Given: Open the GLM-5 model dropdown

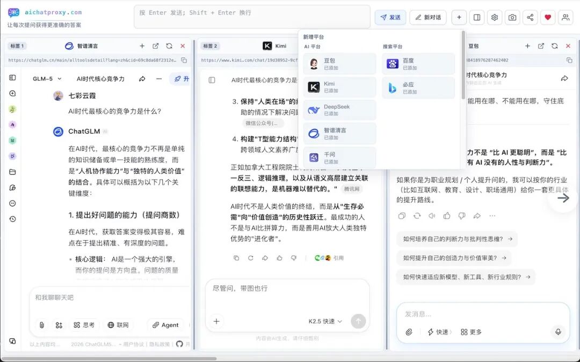Looking at the screenshot, I should 47,79.
